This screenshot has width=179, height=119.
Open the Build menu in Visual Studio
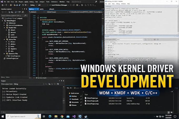(26, 2)
